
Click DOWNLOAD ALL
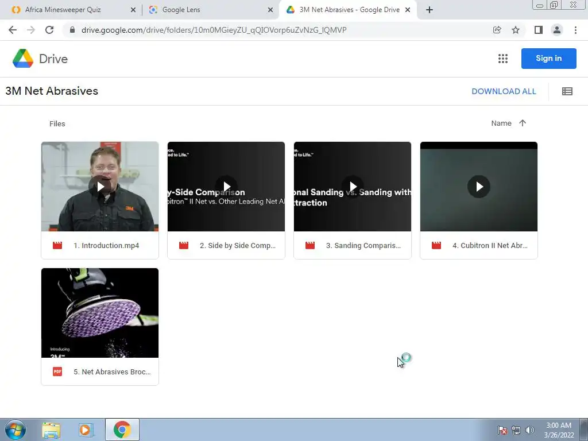504,91
